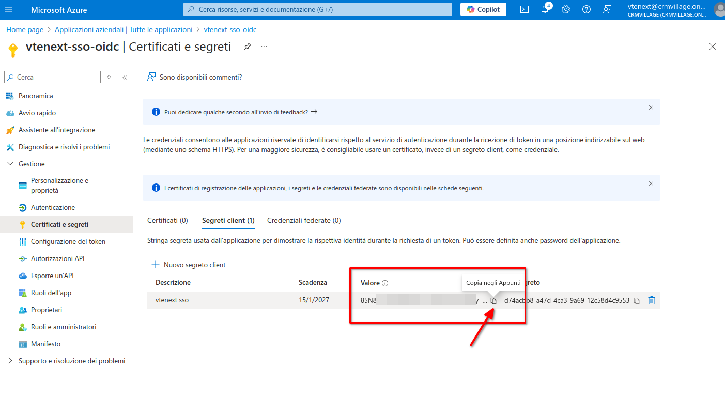Dismiss the certificates info banner
Image resolution: width=725 pixels, height=413 pixels.
651,183
